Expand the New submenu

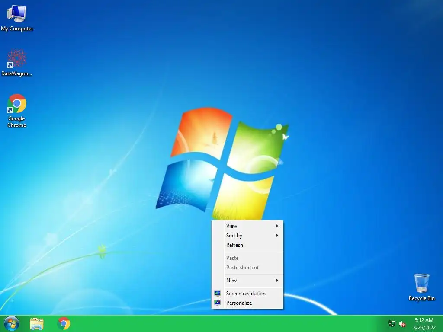[247, 280]
